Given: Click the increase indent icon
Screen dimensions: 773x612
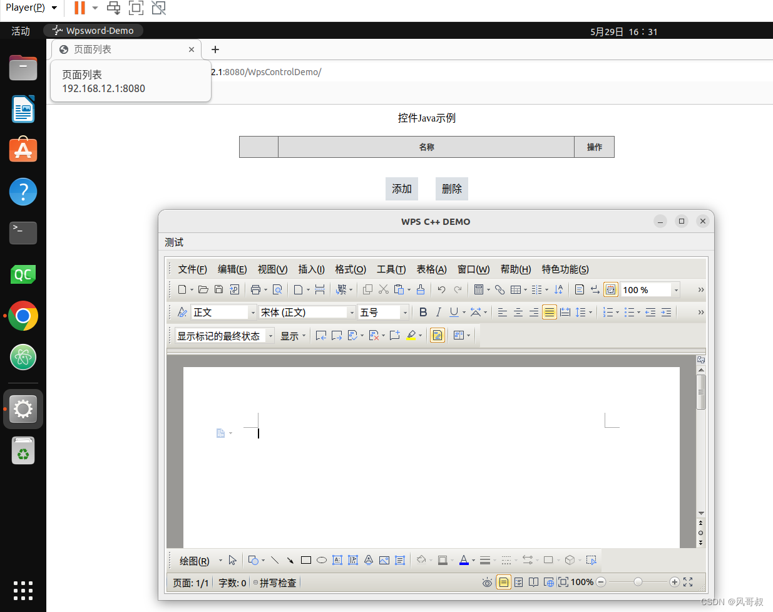Looking at the screenshot, I should tap(666, 312).
